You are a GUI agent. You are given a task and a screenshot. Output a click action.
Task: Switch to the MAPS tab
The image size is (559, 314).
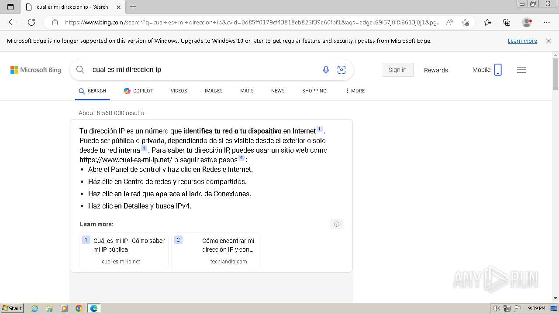point(247,91)
